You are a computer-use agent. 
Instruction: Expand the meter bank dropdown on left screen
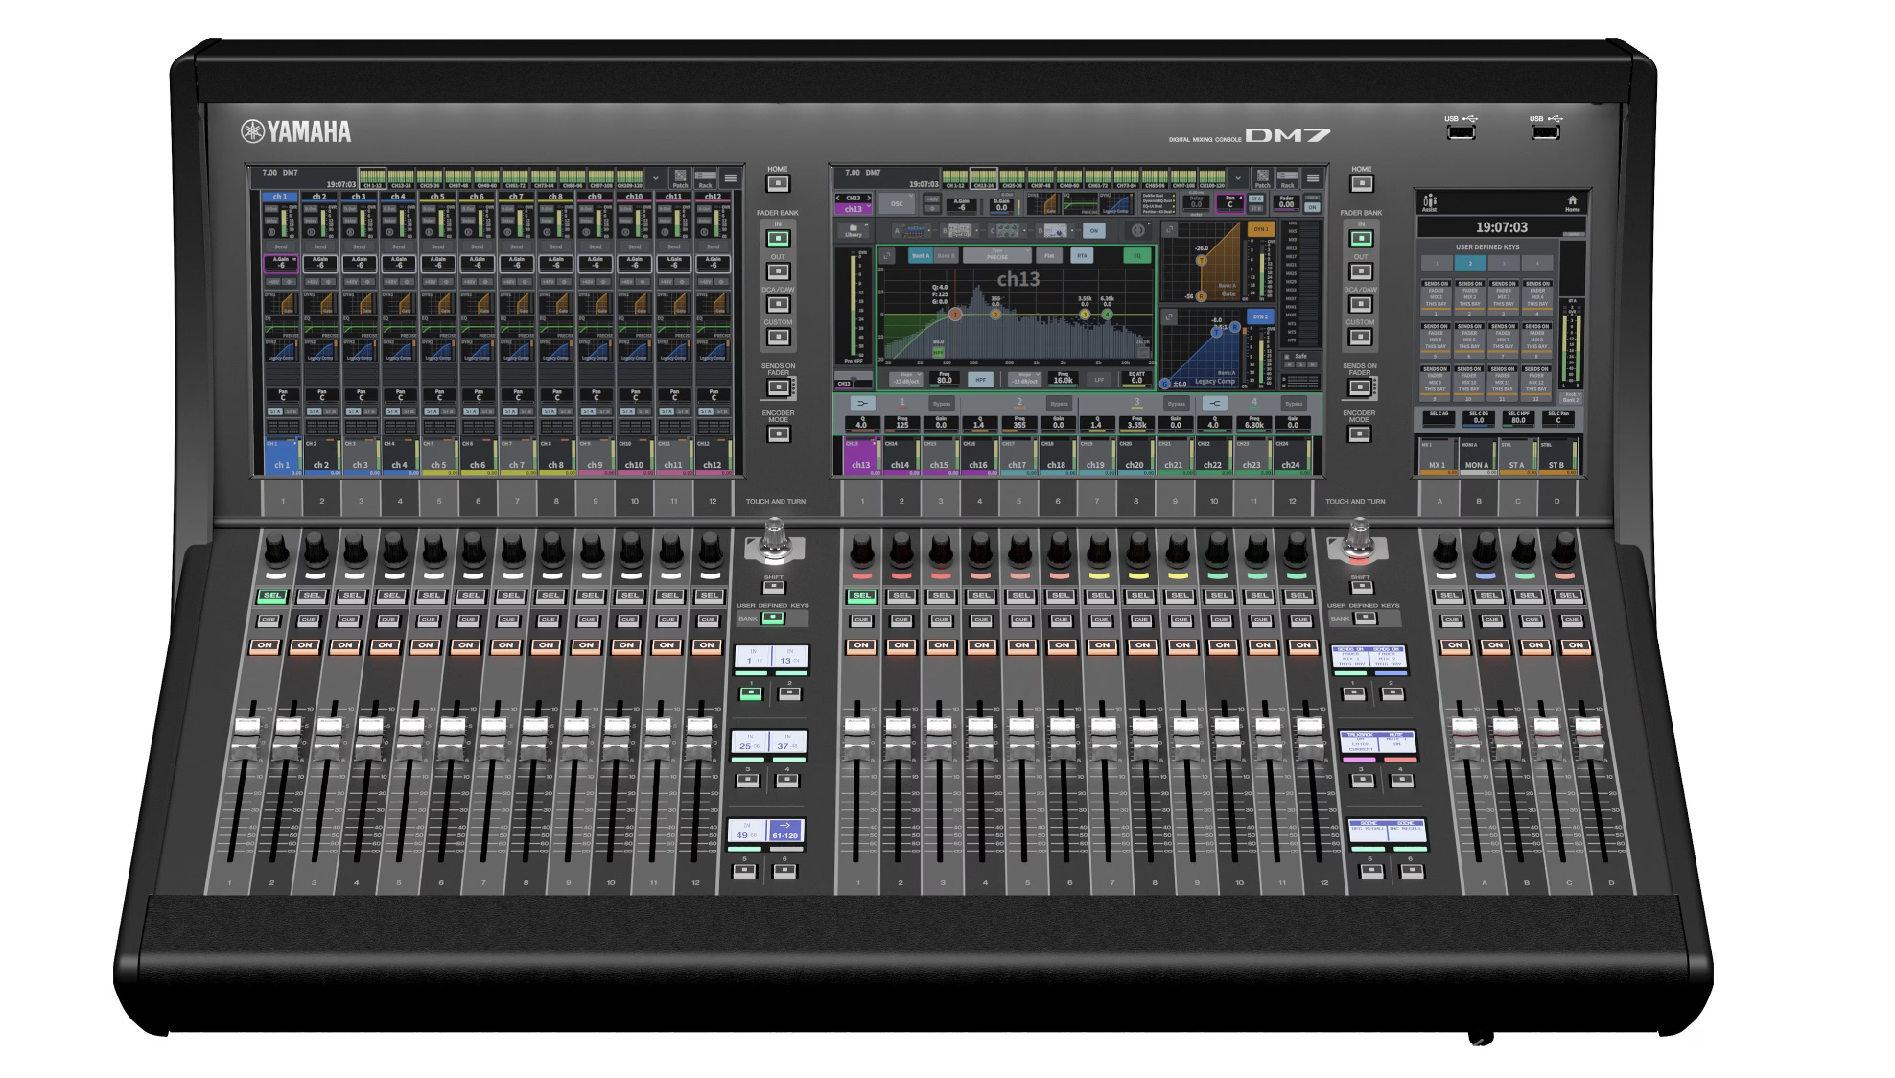(x=656, y=178)
